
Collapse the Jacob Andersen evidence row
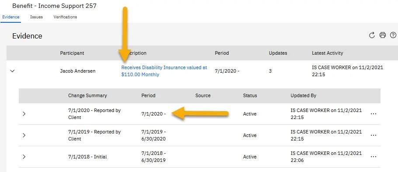tap(12, 71)
